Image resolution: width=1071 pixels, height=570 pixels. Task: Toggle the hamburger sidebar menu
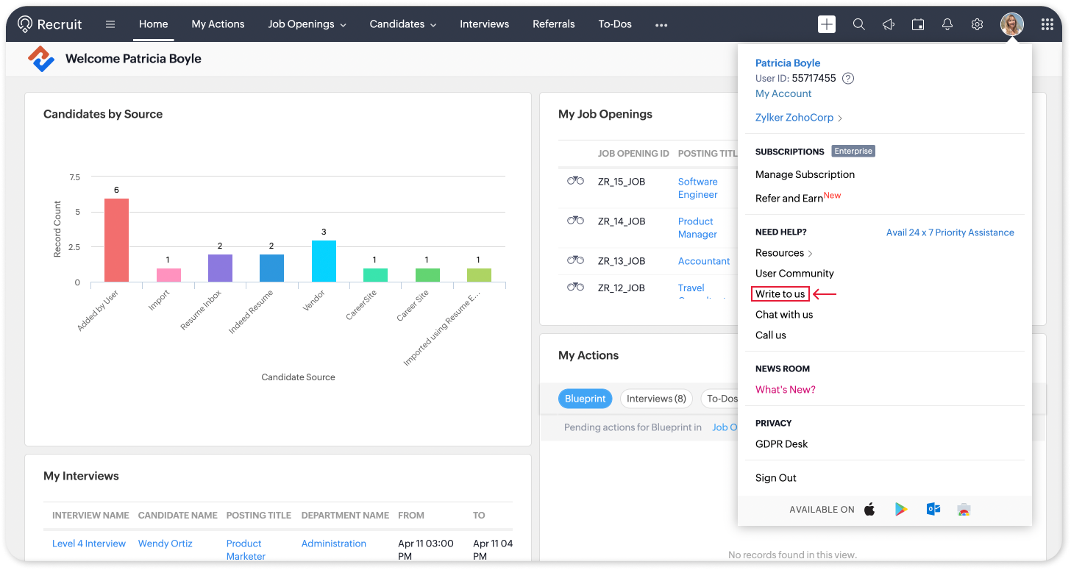[110, 24]
